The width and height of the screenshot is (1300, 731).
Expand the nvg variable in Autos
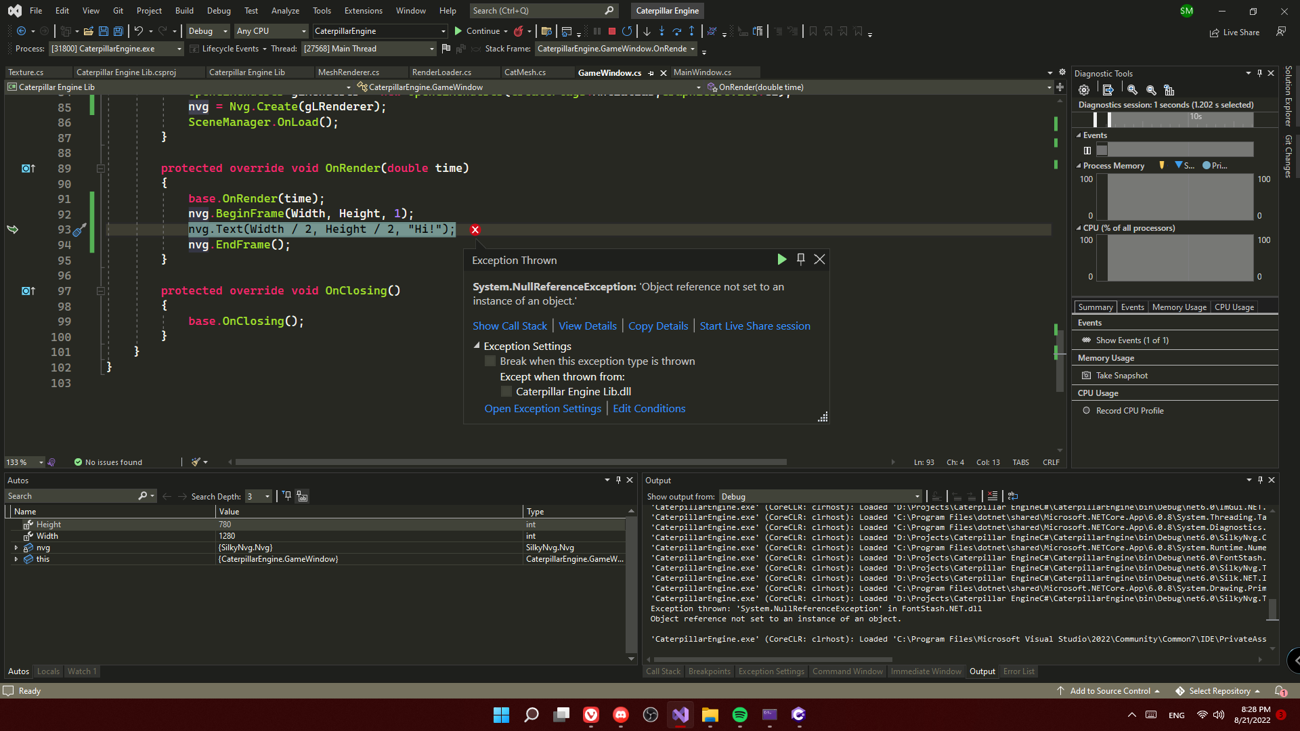(x=16, y=548)
